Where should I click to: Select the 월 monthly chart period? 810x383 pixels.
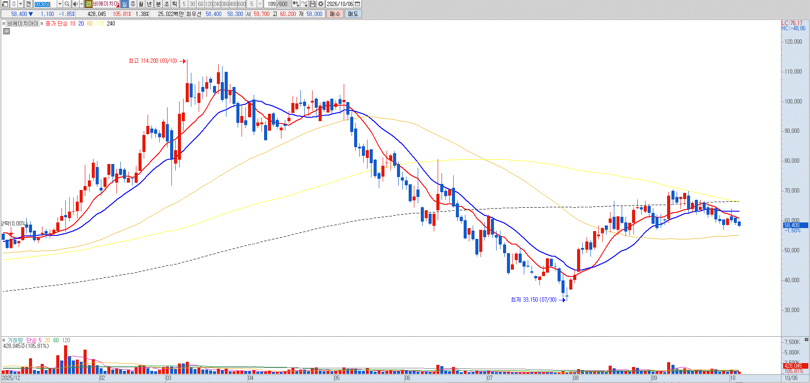[x=141, y=4]
